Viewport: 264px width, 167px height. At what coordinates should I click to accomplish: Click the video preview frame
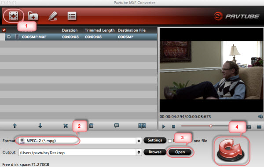tap(211, 70)
